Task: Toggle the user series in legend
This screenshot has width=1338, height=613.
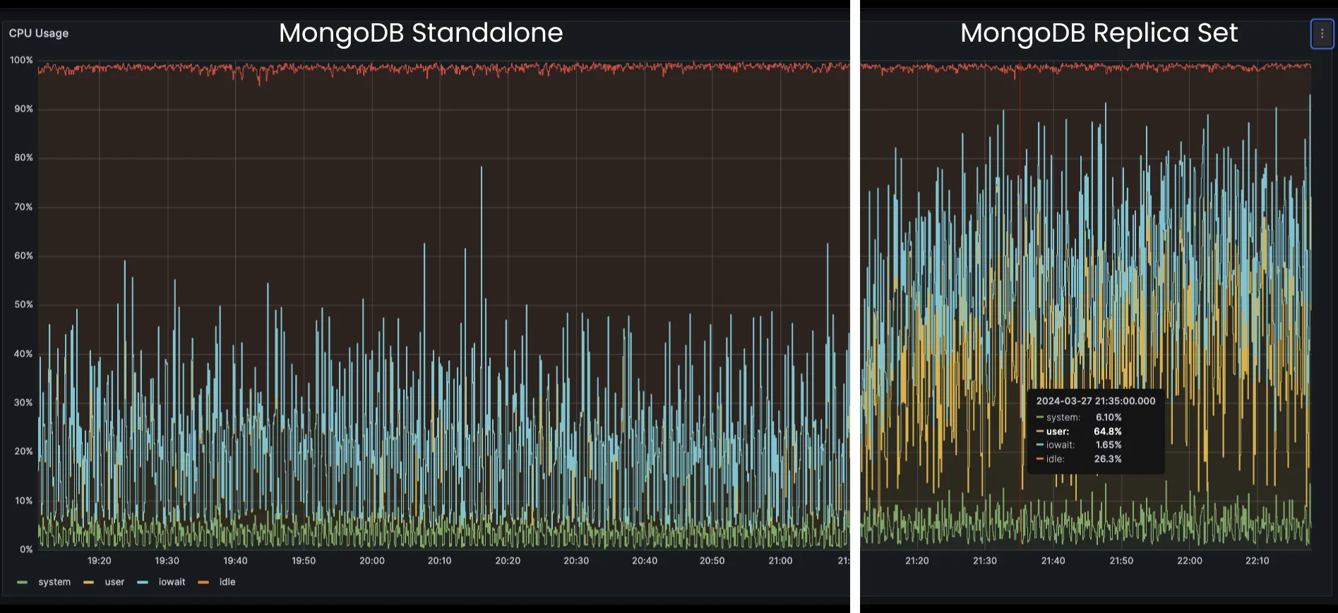Action: [114, 582]
